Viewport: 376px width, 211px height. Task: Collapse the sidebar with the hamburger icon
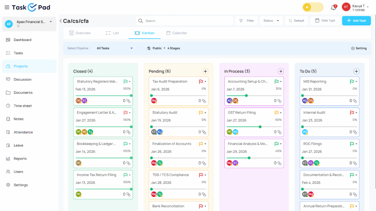point(6,7)
